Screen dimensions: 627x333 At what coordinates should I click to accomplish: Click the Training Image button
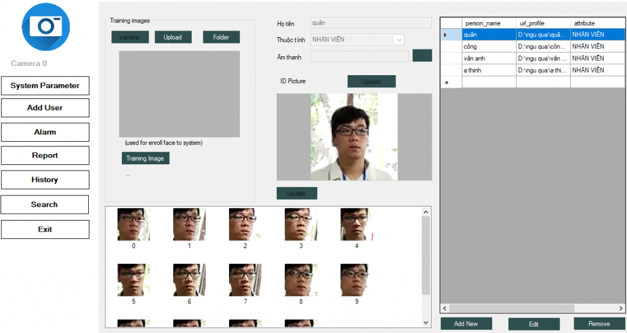pyautogui.click(x=145, y=158)
